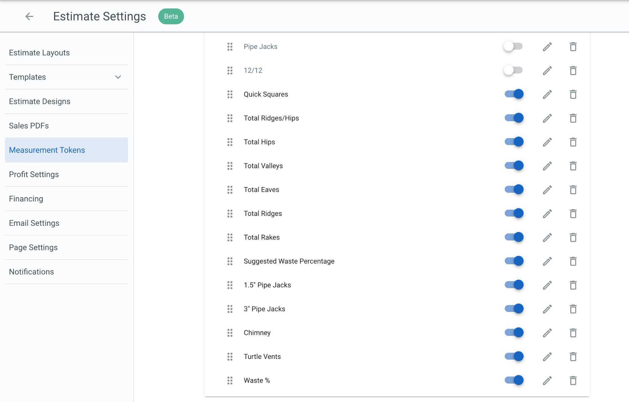Delete the 12/12 token

tap(573, 71)
